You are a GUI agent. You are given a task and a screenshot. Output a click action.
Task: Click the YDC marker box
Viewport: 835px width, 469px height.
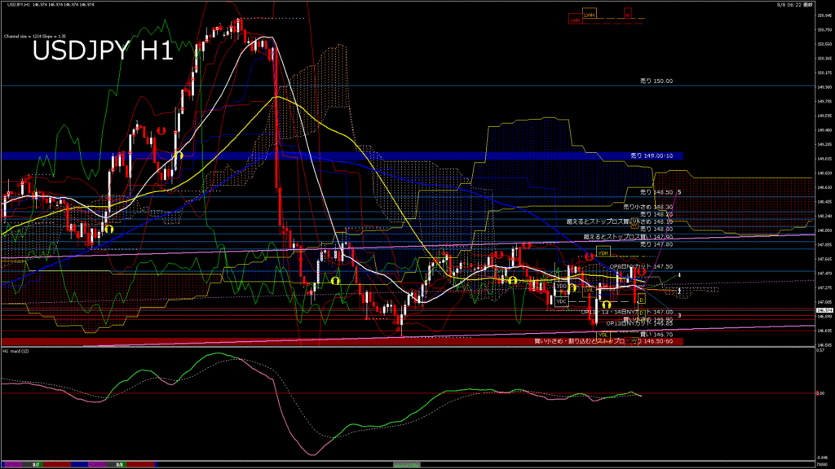561,301
